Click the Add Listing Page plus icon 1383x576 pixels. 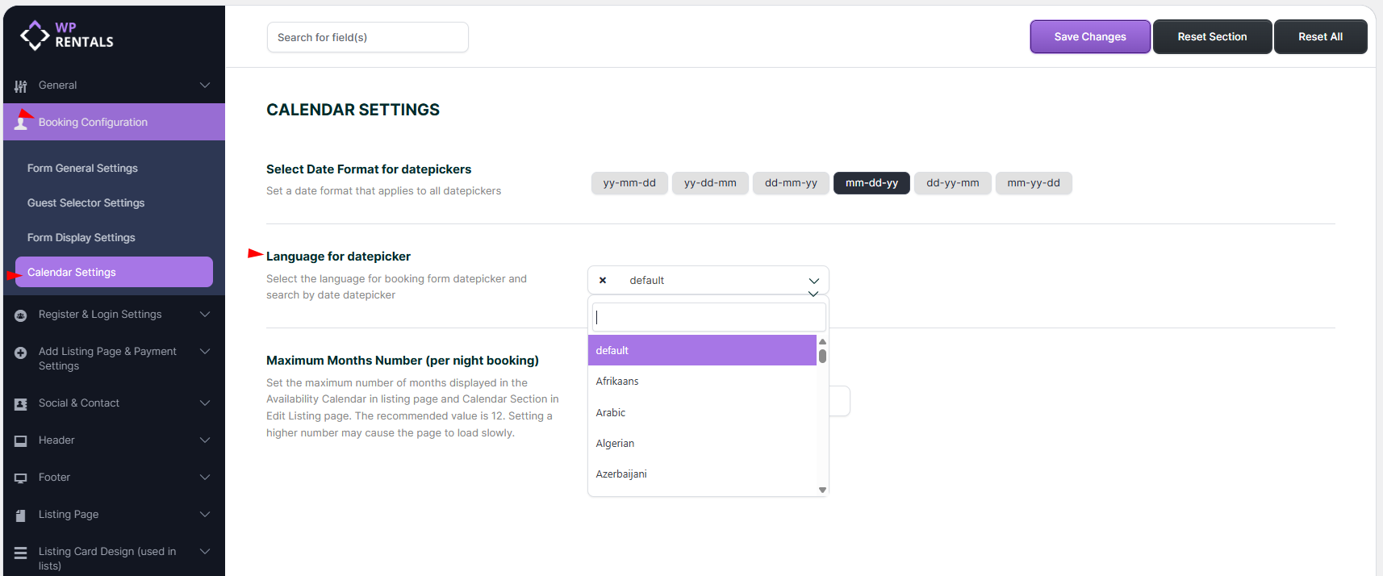point(21,353)
